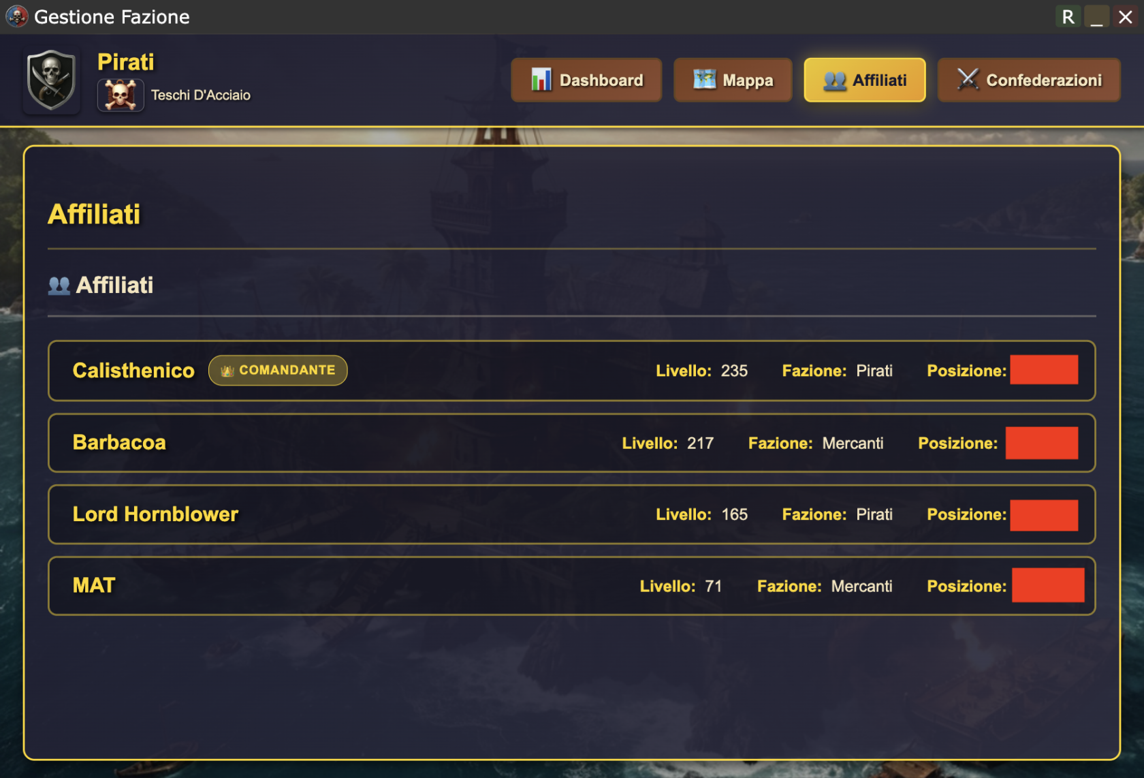Select the Affiliati tab

click(865, 80)
